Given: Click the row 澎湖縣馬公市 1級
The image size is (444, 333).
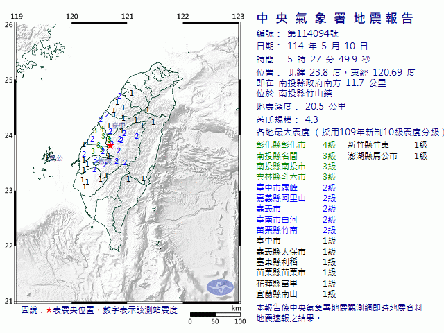Looking at the screenshot, I should (x=388, y=155).
